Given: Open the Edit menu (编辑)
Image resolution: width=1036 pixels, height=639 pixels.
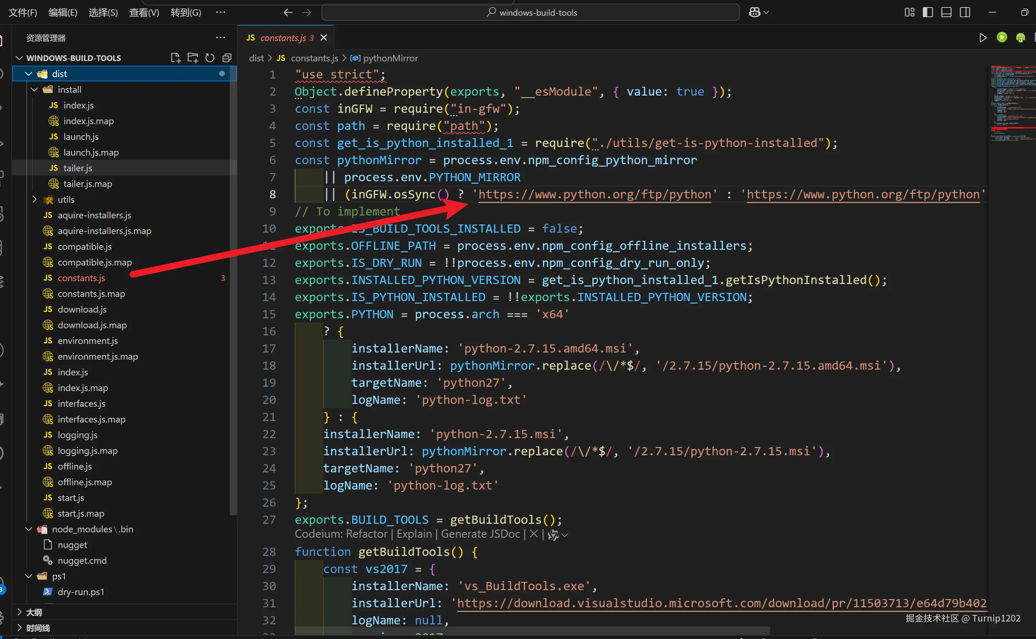Looking at the screenshot, I should tap(63, 13).
